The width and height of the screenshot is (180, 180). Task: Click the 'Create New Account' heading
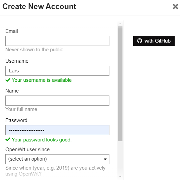pyautogui.click(x=39, y=6)
